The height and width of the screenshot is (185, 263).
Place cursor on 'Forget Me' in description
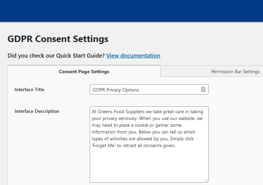point(104,145)
